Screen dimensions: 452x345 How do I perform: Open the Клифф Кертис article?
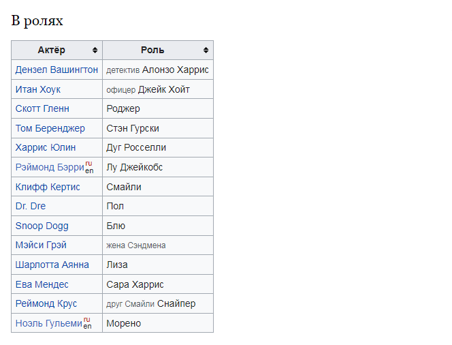coord(48,187)
